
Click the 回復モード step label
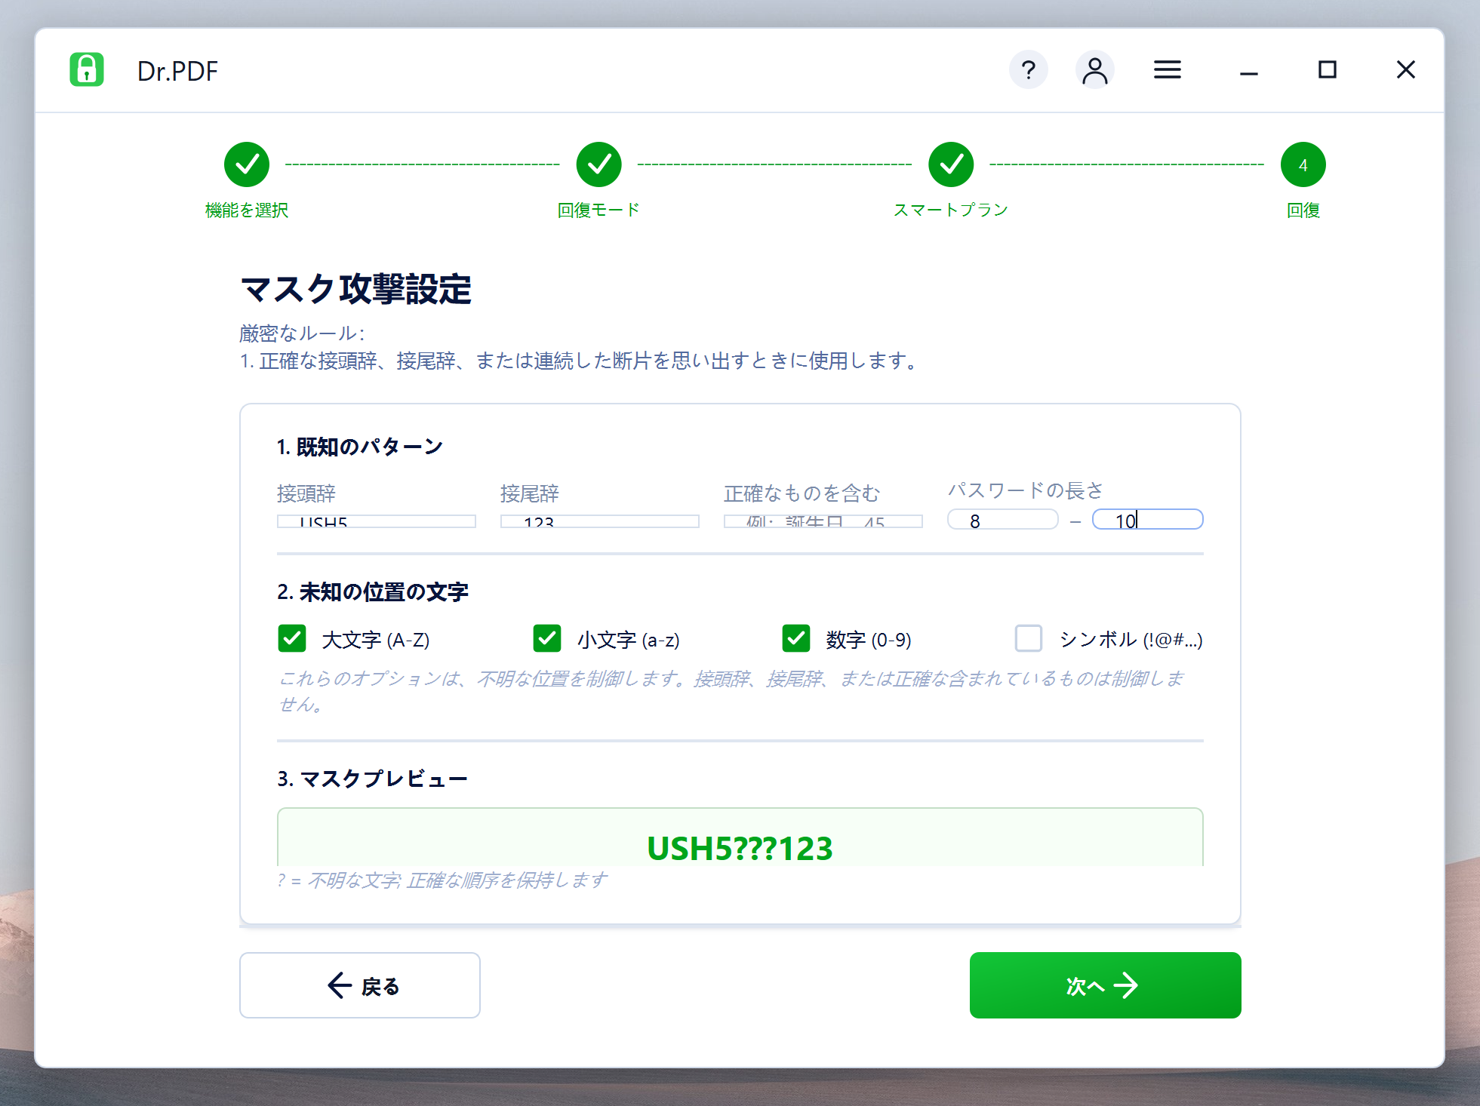598,210
